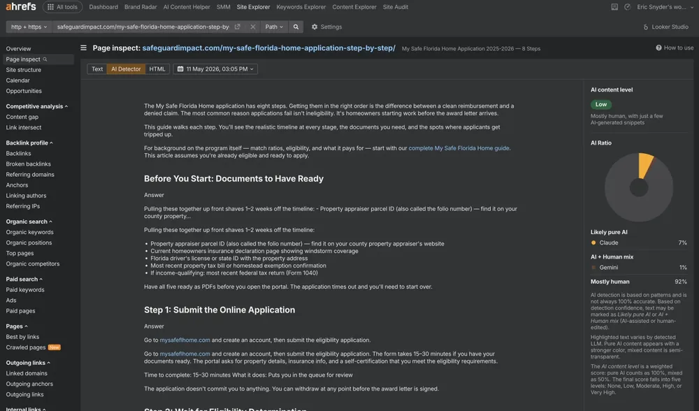Viewport: 699px width, 411px height.
Task: Toggle the sidebar hamburger icon
Action: click(x=83, y=48)
